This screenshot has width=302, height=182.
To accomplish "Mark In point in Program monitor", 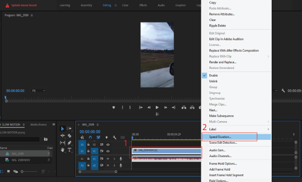I will [122, 108].
